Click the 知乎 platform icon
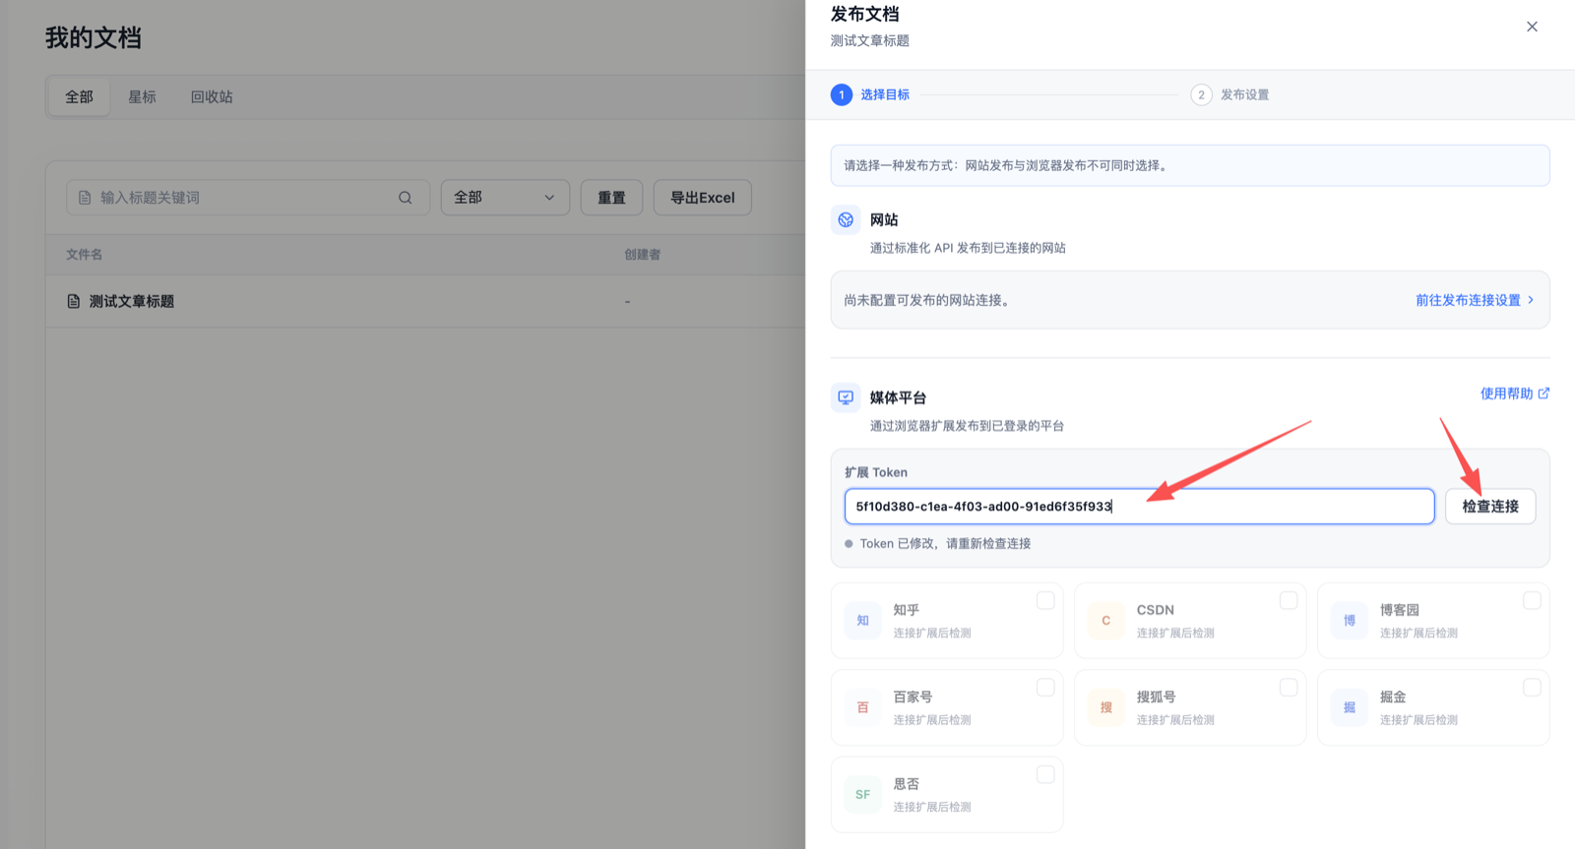This screenshot has height=849, width=1575. (862, 621)
